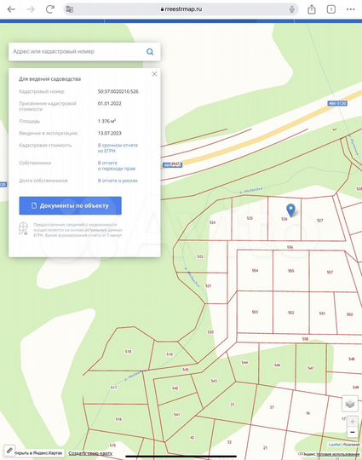Image resolution: width=362 pixels, height=460 pixels.
Task: Select parcel 554 on the map
Action: 255,271
